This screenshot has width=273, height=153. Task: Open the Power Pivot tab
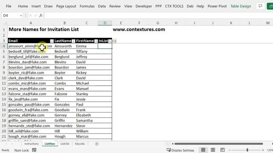click(x=217, y=6)
